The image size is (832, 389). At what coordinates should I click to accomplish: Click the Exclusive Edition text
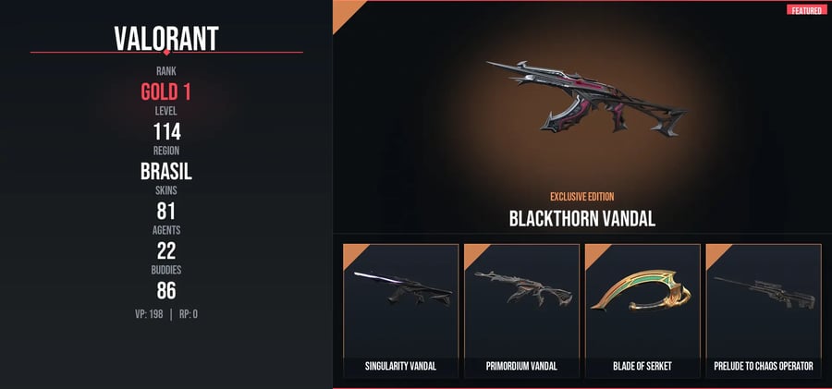pos(582,197)
